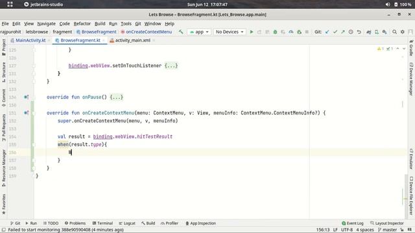Image resolution: width=415 pixels, height=233 pixels.
Task: Click override gutter icon next to onPause
Action: click(x=26, y=97)
